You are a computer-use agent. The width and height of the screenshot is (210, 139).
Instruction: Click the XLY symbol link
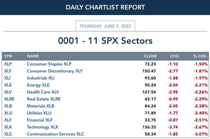(8, 71)
